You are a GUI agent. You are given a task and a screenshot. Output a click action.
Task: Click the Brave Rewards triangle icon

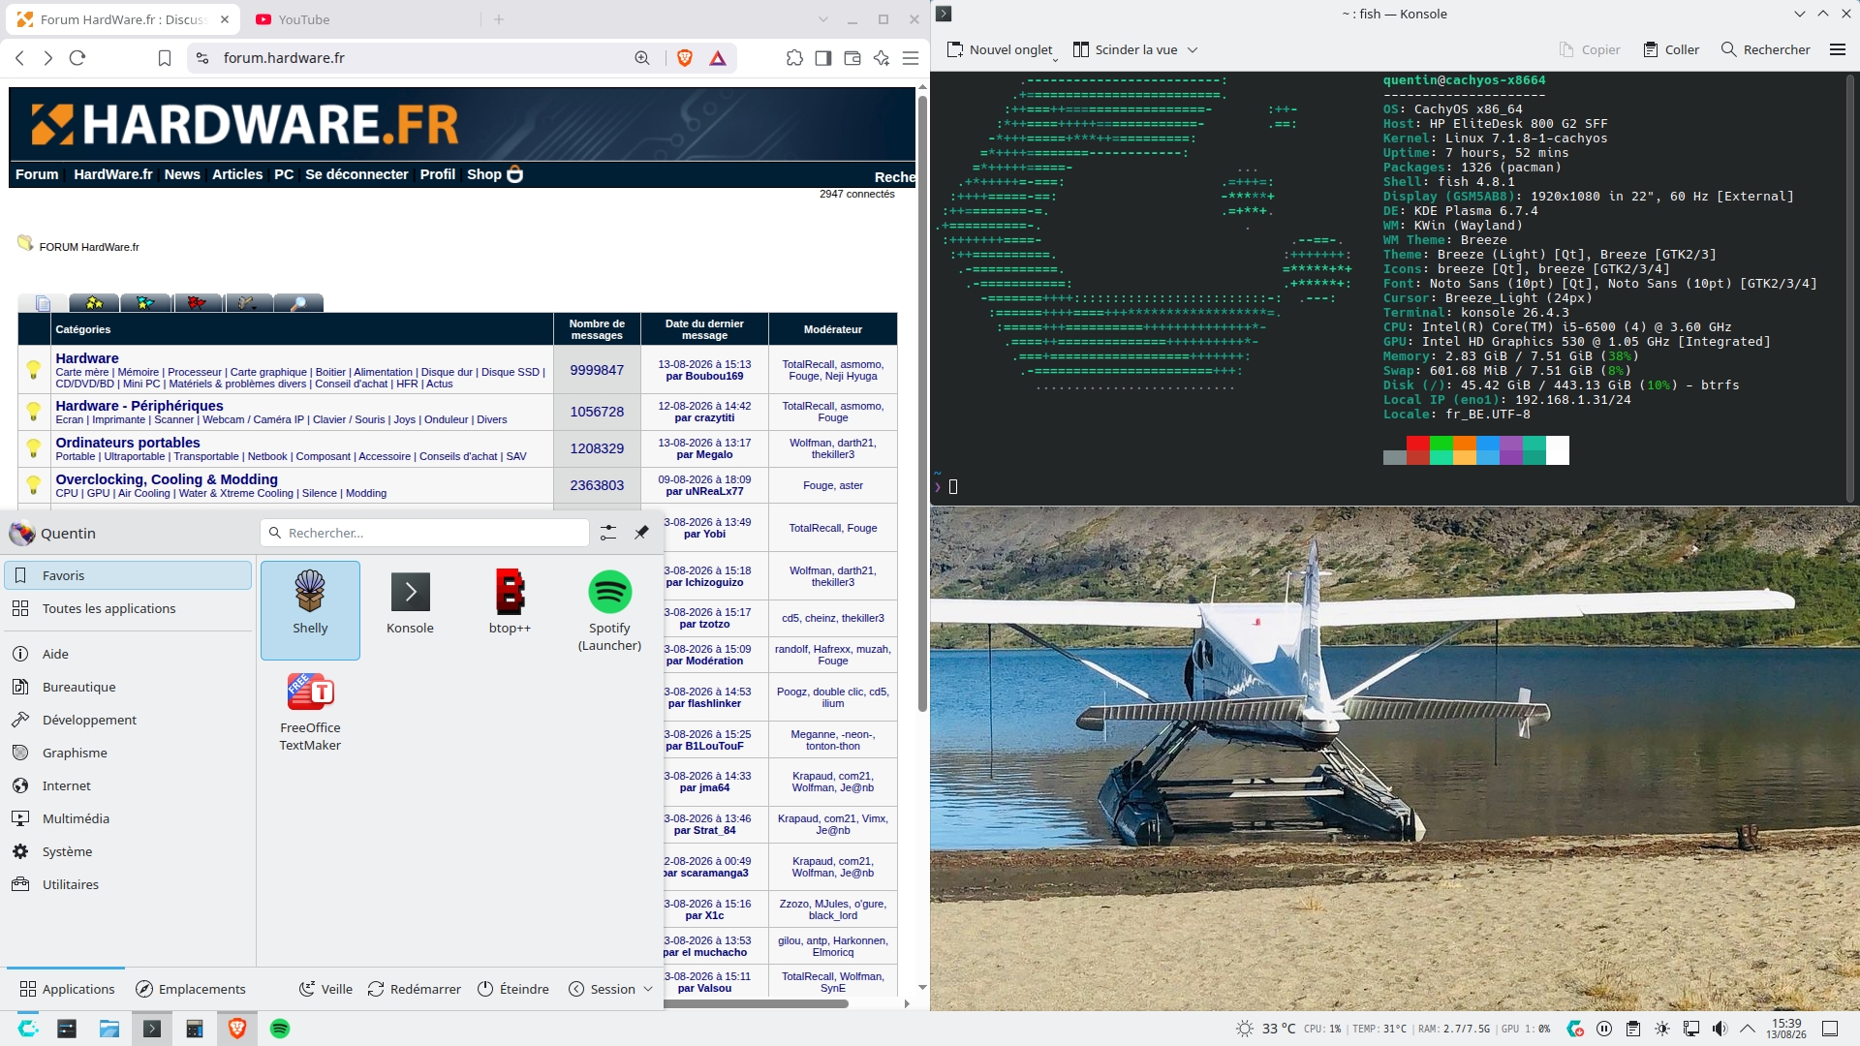718,58
